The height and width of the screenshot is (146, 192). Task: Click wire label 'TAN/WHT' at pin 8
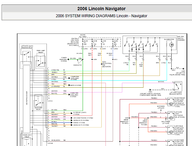coord(55,126)
